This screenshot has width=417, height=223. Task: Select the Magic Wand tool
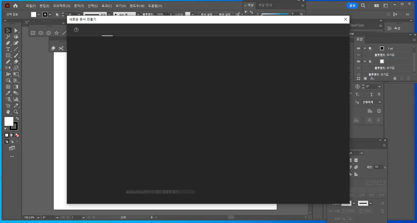[8, 37]
